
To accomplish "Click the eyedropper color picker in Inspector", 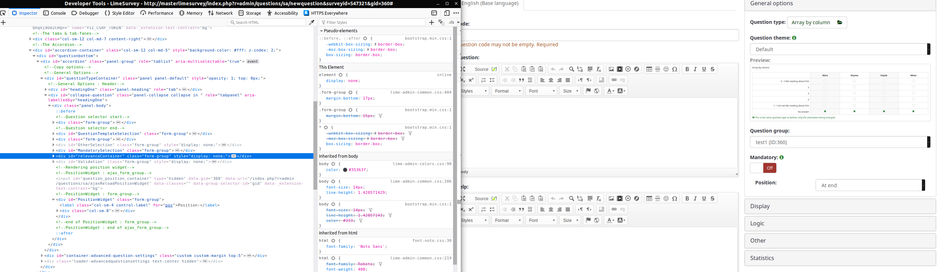I will tap(312, 23).
